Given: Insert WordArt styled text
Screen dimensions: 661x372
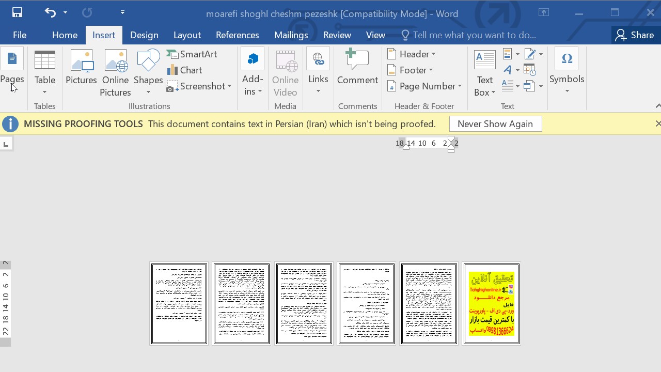Looking at the screenshot, I should coord(511,70).
